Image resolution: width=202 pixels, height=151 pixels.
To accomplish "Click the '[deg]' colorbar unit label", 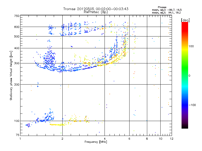I will tap(185, 20).
